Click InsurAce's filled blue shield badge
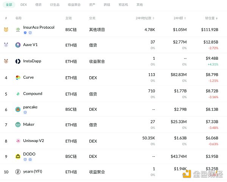 (x=25, y=32)
